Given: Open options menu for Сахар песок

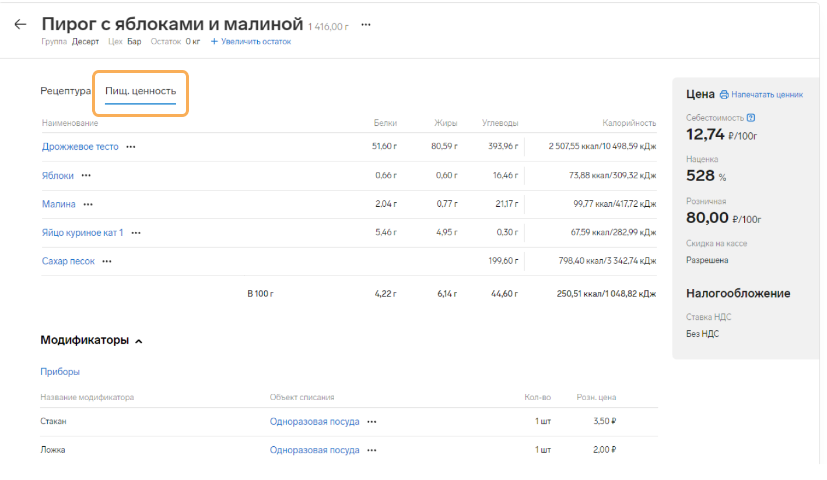Looking at the screenshot, I should (107, 262).
